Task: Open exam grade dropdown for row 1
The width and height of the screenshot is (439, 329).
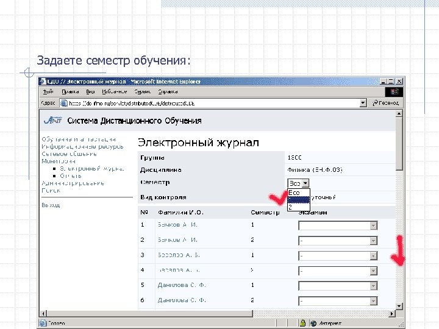Action: coord(373,225)
